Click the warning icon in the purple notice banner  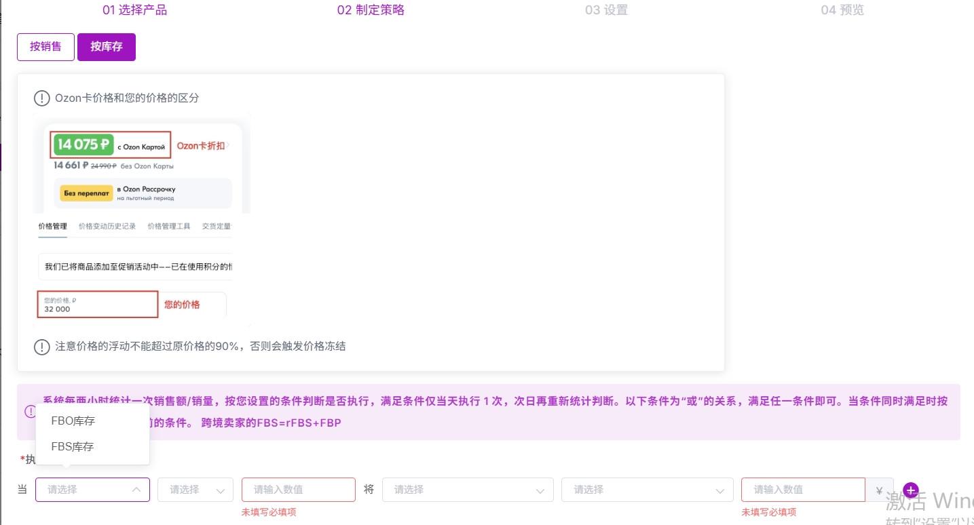[31, 411]
